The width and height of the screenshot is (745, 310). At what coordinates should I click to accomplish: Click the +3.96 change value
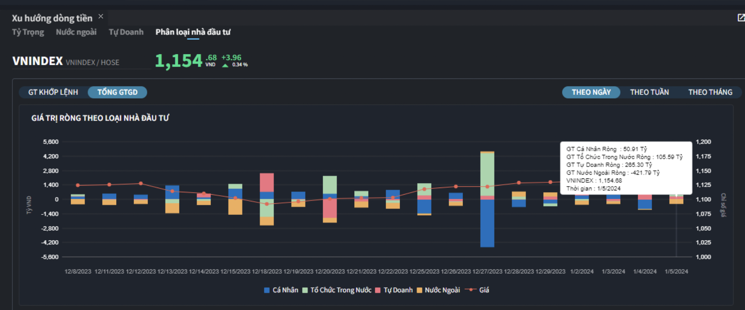point(231,57)
